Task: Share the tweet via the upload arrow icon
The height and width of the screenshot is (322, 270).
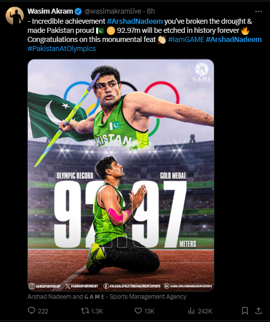Action: tap(258, 311)
